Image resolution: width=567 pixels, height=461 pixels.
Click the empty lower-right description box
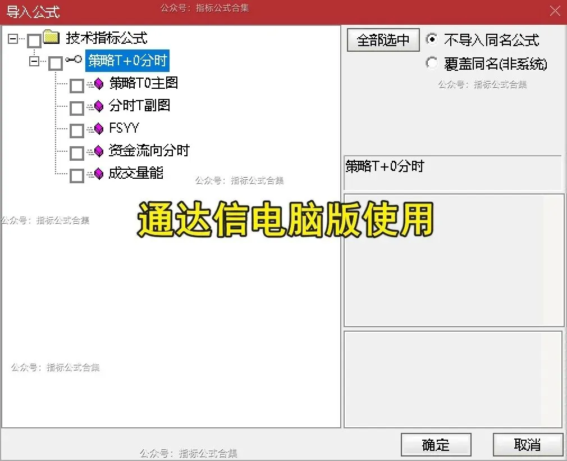(x=452, y=379)
